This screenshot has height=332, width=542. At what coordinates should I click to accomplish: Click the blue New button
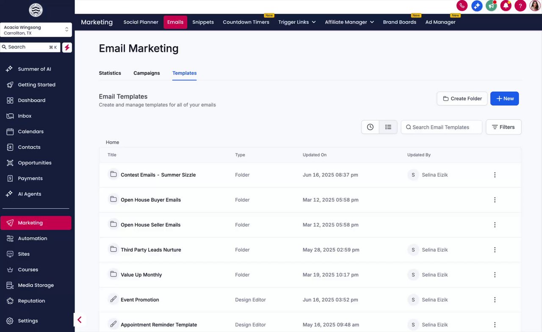[x=504, y=99]
